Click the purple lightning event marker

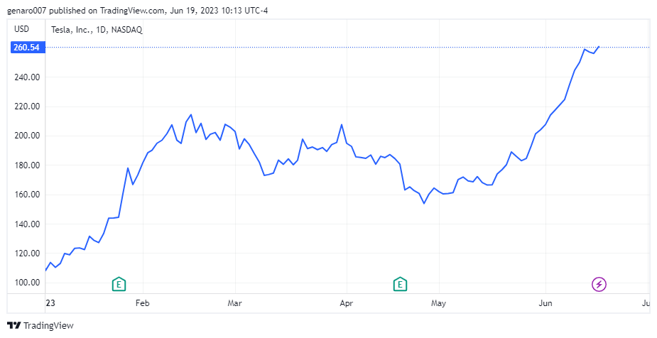coord(599,285)
